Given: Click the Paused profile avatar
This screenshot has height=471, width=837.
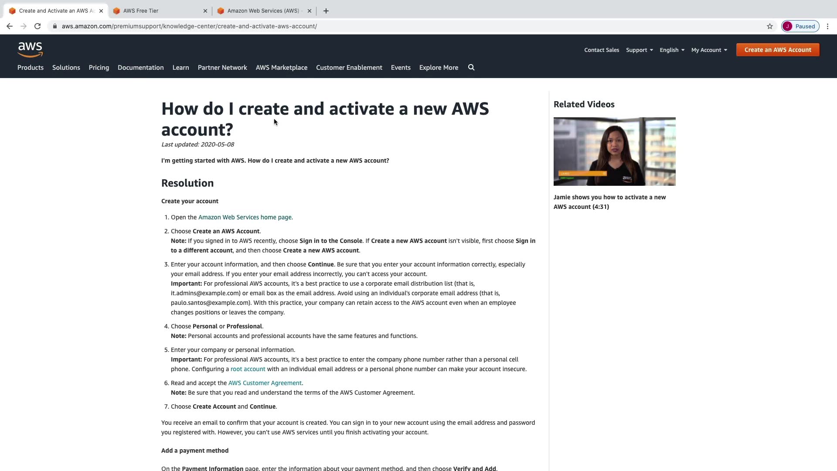Looking at the screenshot, I should 800,26.
